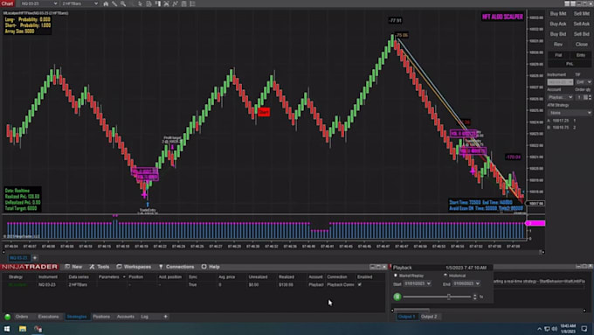
Task: Switch to the Log tab
Action: [144, 317]
